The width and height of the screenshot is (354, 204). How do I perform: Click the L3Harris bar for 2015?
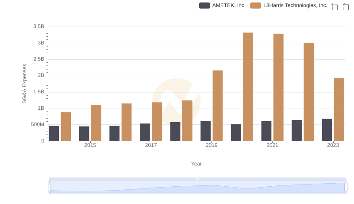click(x=96, y=123)
